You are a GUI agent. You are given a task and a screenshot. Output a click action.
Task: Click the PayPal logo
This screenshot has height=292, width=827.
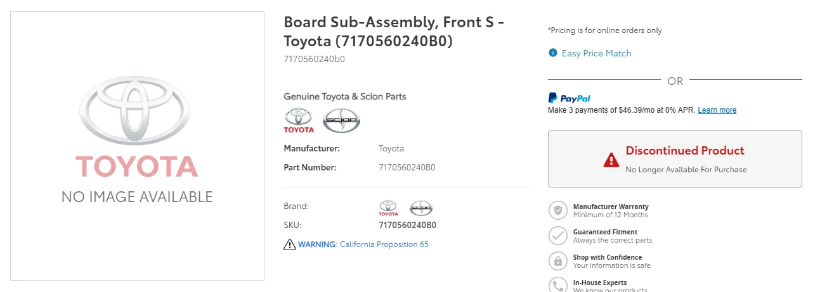click(569, 98)
